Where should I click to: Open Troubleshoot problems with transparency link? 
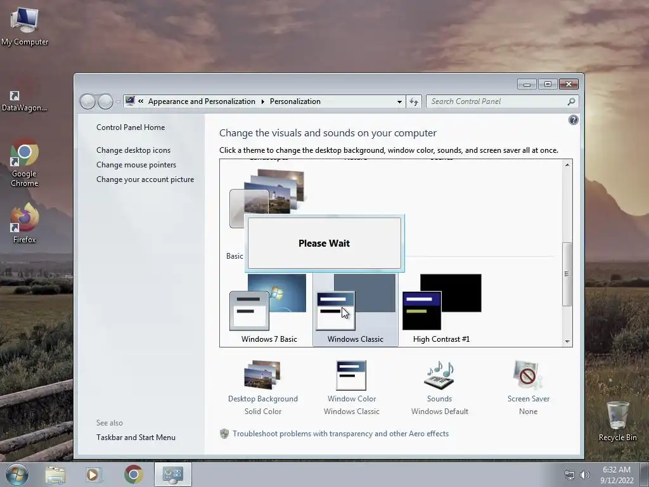[x=340, y=434]
